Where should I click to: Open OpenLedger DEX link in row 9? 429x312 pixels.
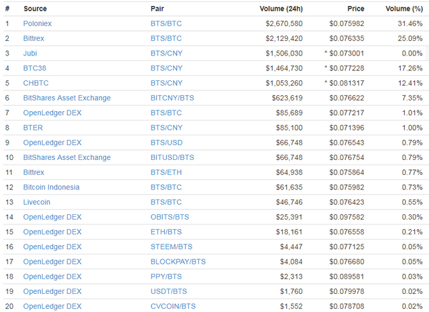[52, 143]
